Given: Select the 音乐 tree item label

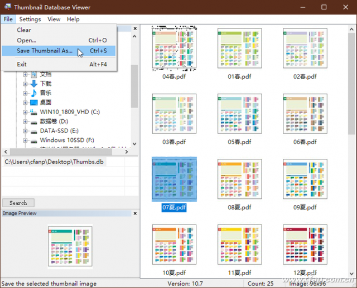Looking at the screenshot, I should tap(46, 93).
